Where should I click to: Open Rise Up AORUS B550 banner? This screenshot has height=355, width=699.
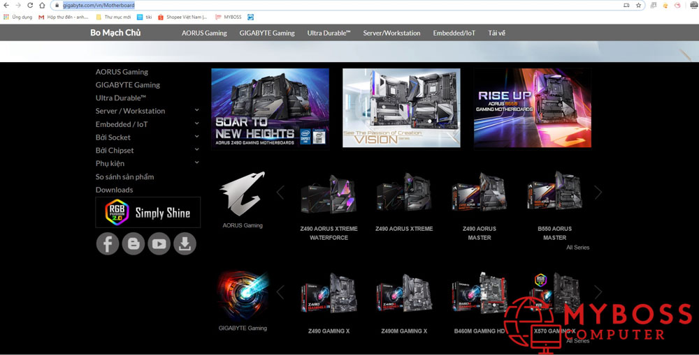pyautogui.click(x=533, y=108)
